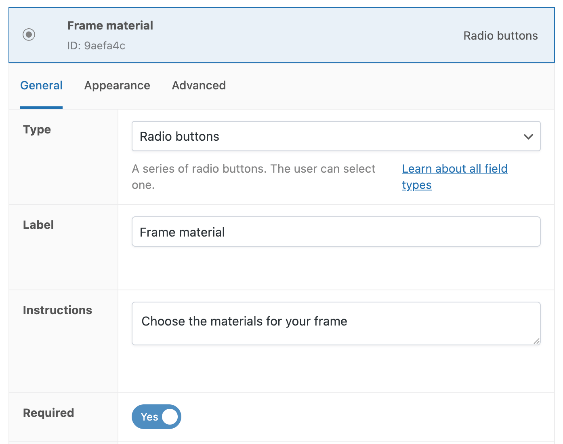Open the Learn about all field types link

(454, 169)
